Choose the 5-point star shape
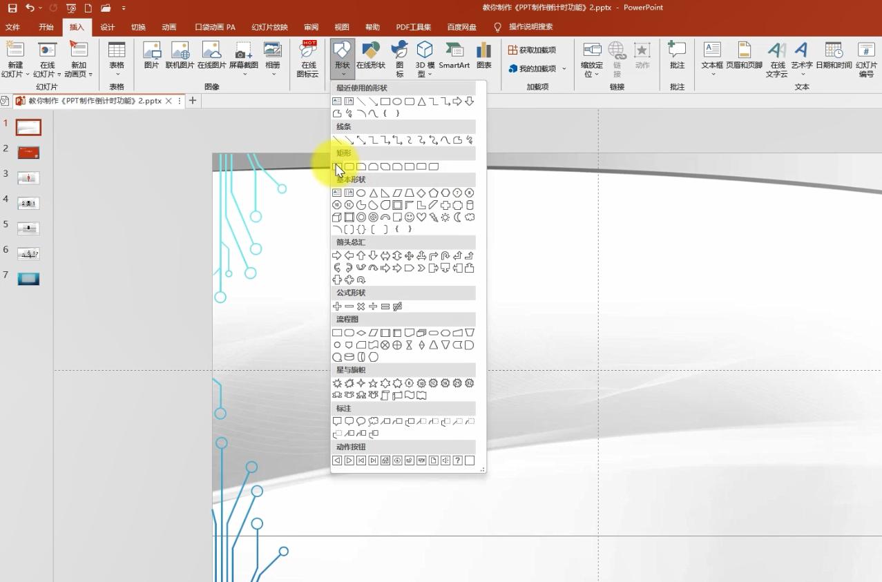 [x=373, y=383]
